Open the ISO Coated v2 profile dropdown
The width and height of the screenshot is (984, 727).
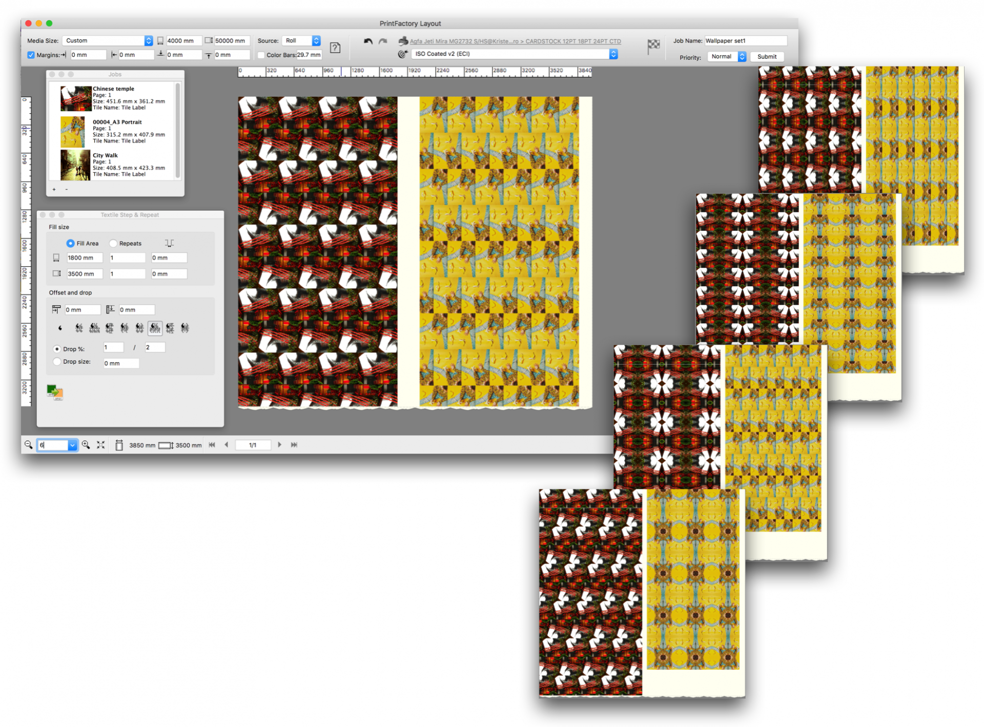[x=514, y=54]
